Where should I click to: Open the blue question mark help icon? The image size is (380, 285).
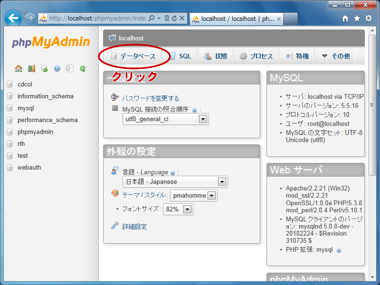pos(57,68)
